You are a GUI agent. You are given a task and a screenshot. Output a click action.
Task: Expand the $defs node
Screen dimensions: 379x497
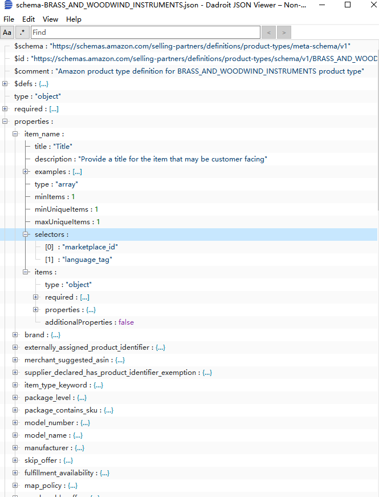[5, 84]
